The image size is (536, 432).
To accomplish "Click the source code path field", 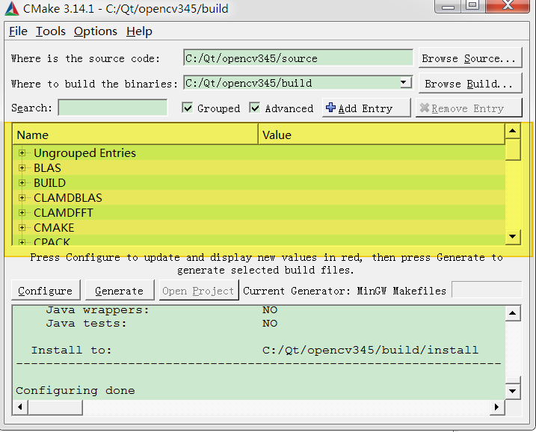I will pyautogui.click(x=298, y=58).
